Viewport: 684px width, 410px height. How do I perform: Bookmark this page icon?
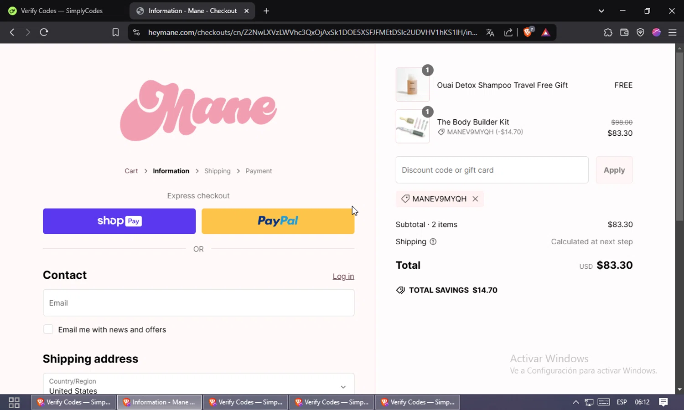[x=115, y=32]
